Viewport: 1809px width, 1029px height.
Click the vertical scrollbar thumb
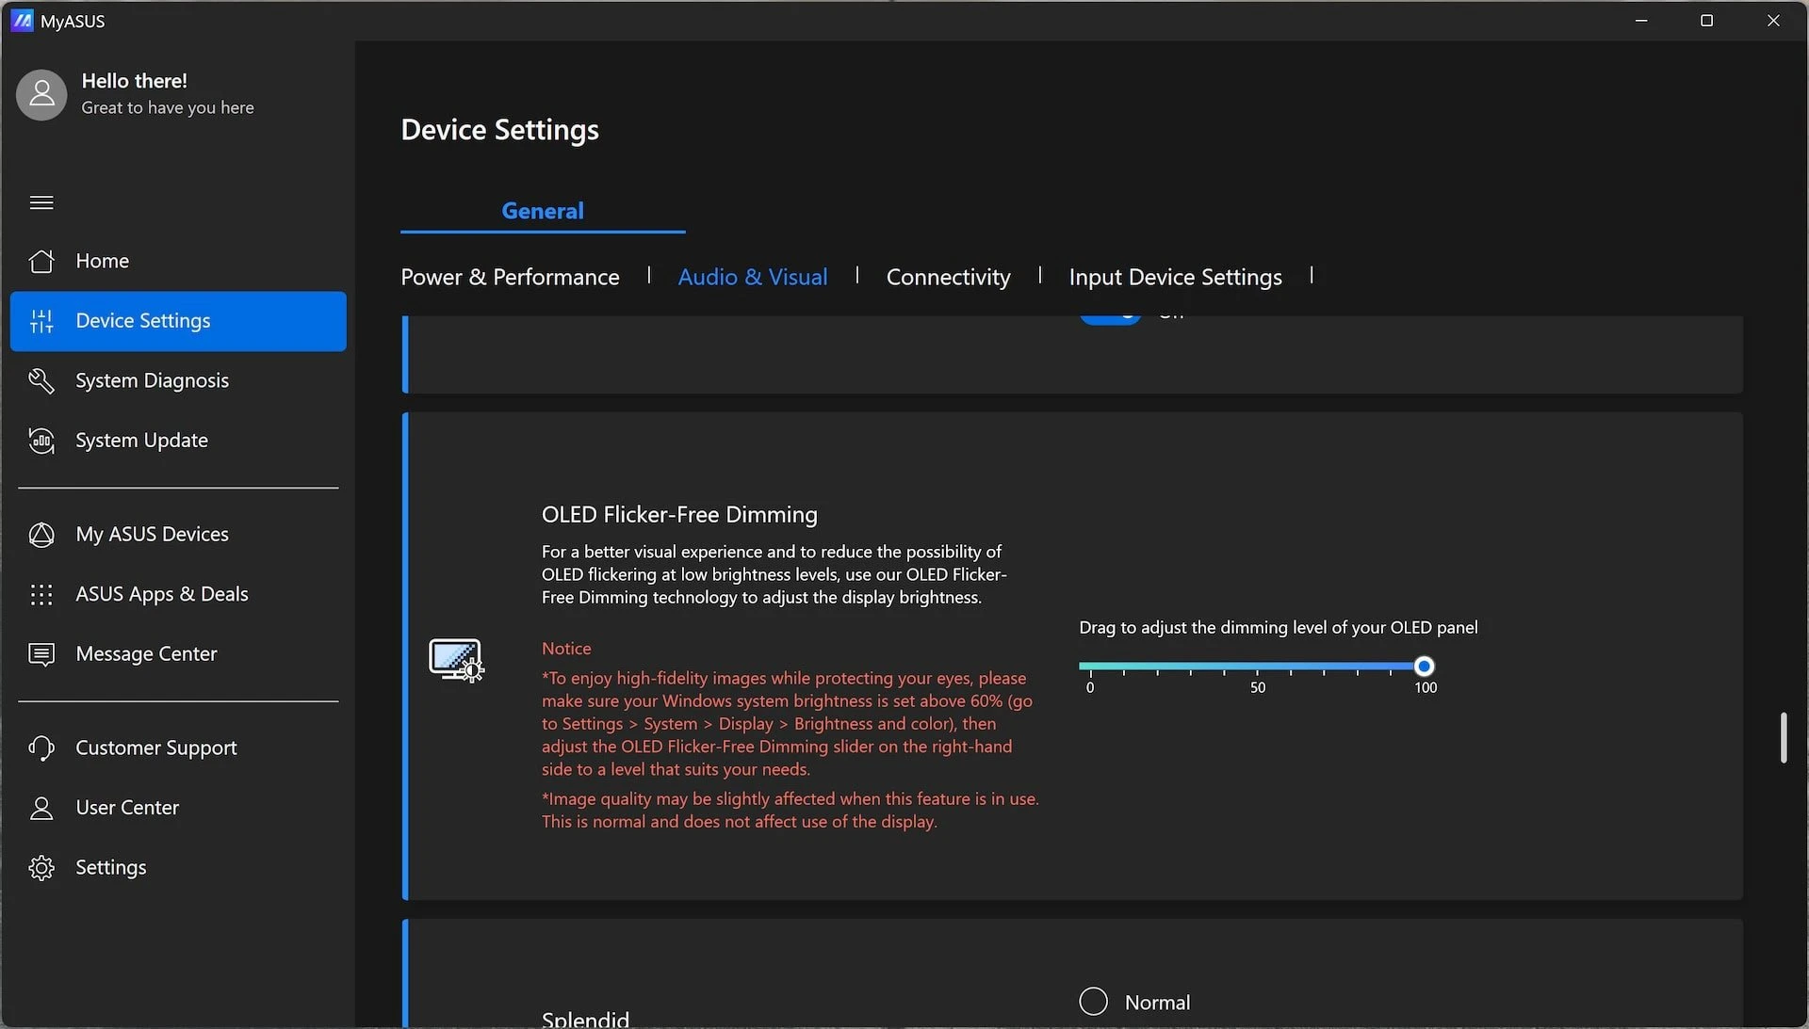(x=1783, y=737)
